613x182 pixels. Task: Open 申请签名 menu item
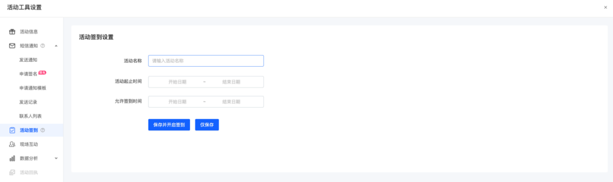(x=28, y=74)
